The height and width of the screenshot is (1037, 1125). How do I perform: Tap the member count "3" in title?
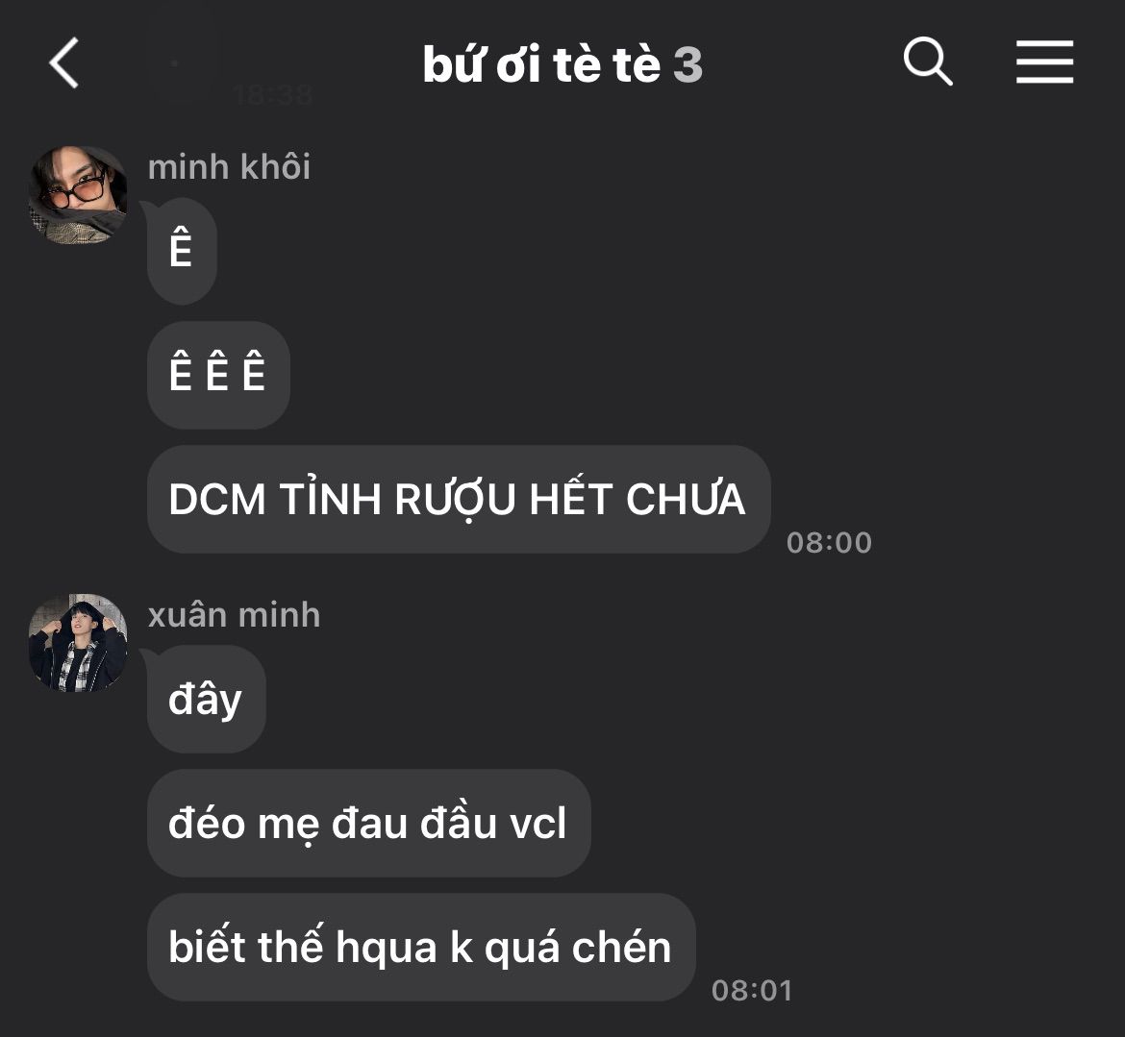tap(687, 65)
